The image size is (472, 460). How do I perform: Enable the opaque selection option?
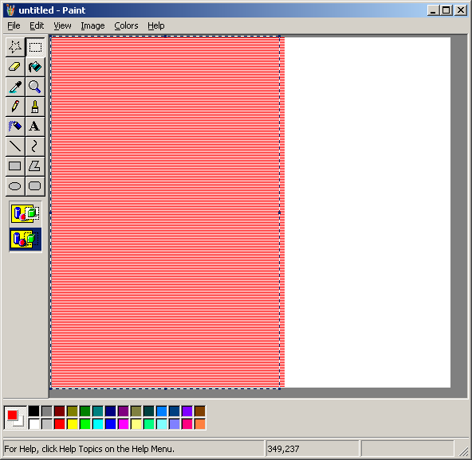pyautogui.click(x=26, y=213)
